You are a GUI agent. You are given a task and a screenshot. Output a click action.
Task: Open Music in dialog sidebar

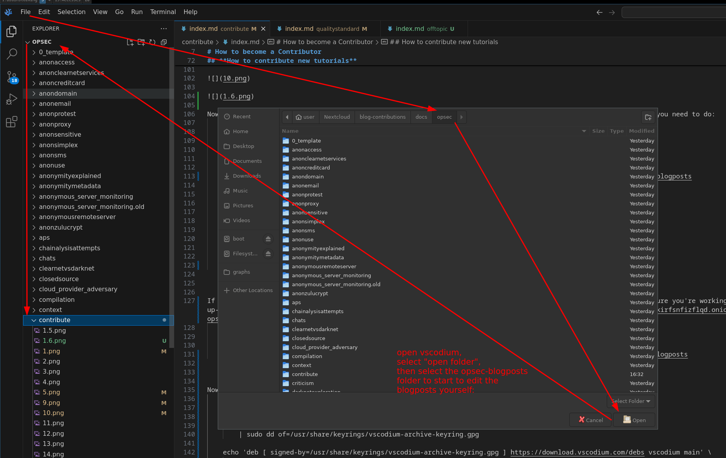(x=248, y=191)
